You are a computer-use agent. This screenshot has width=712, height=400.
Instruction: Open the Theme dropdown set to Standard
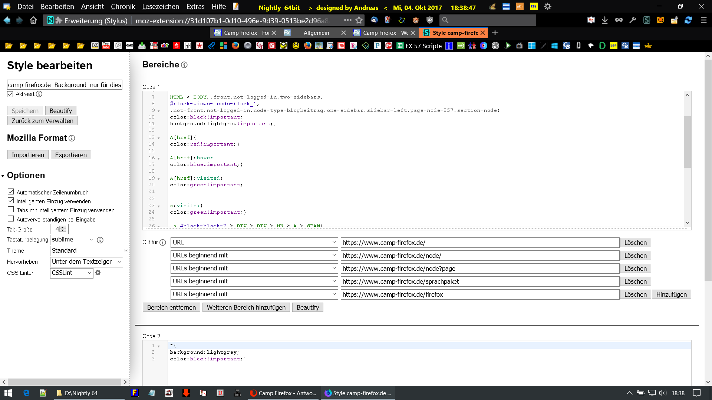pos(89,251)
